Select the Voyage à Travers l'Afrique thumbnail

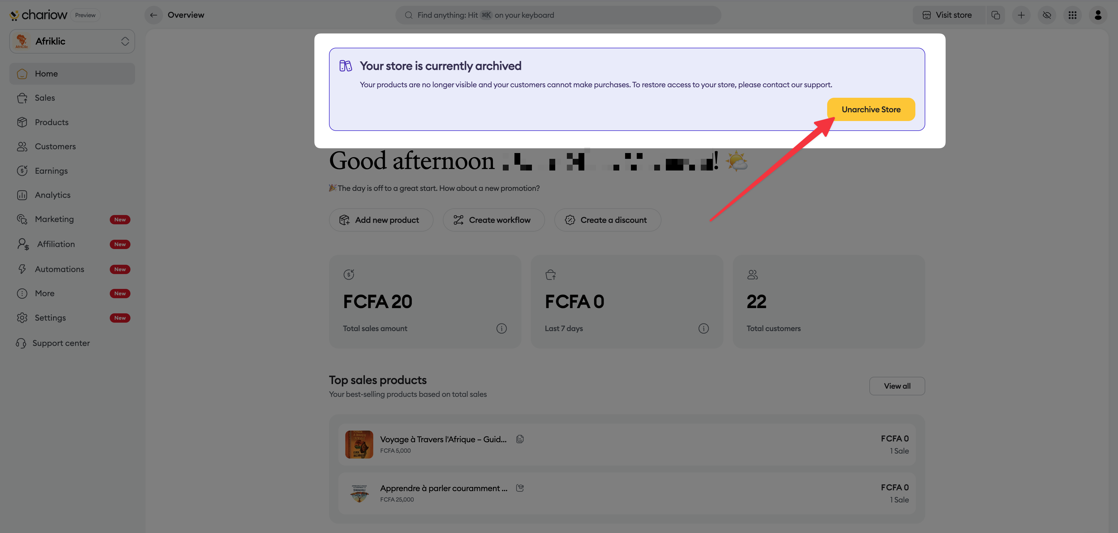pos(359,445)
